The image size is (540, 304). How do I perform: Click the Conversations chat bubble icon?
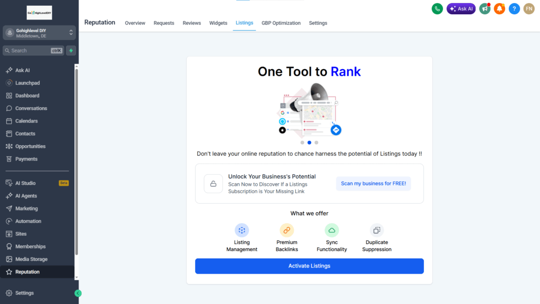coord(9,108)
